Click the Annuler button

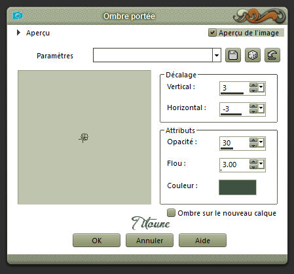149,241
